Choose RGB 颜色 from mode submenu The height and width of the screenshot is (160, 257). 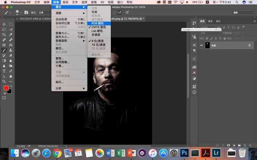coord(97,23)
